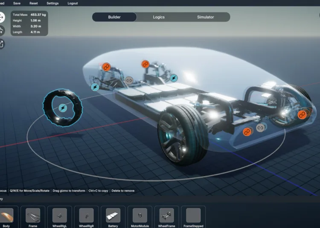The image size is (320, 228).
Task: Select the Rotate transform tool icon
Action: pos(1,31)
